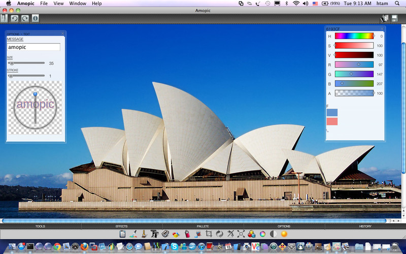
Task: Click the MESSAGE text field containing amopic
Action: [33, 47]
